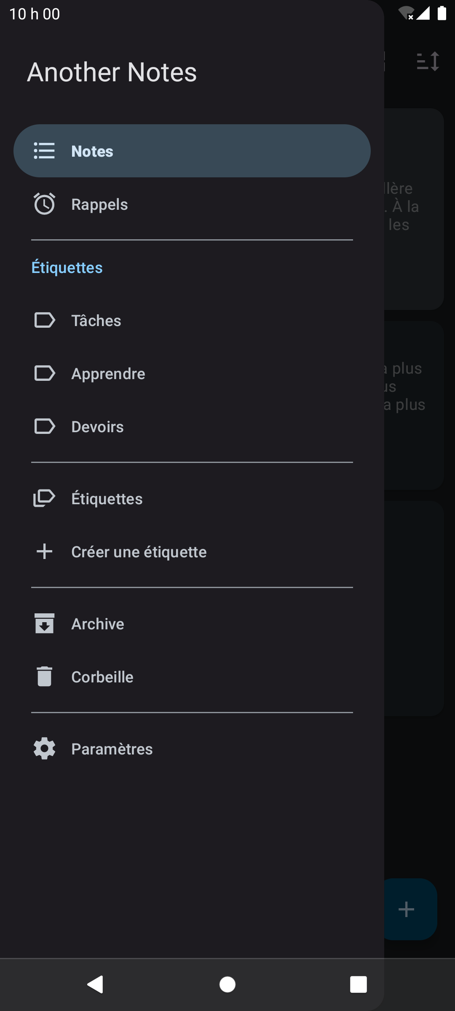The image size is (455, 1011).
Task: Tap the Notes list icon
Action: pos(44,151)
